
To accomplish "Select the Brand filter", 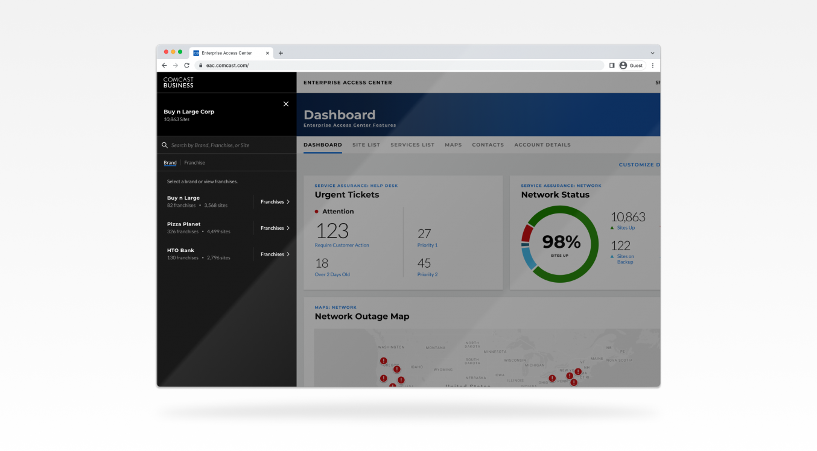I will click(170, 163).
